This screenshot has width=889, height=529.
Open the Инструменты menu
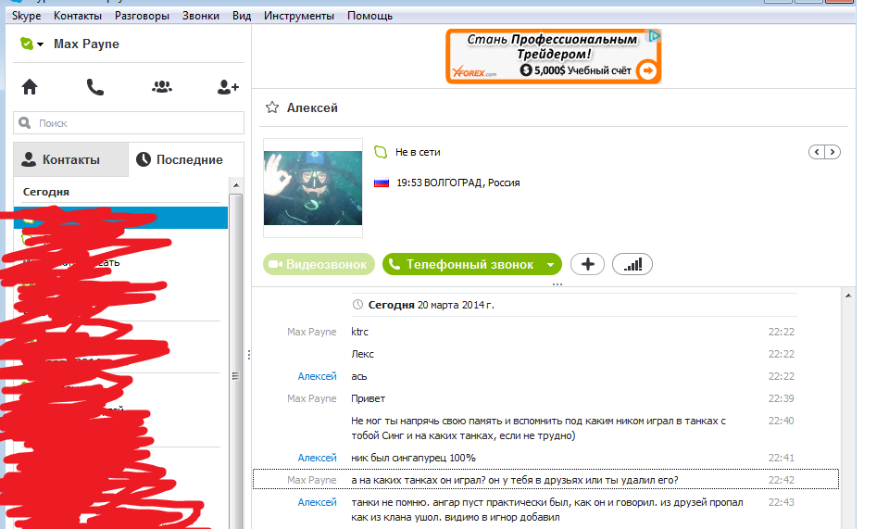298,16
